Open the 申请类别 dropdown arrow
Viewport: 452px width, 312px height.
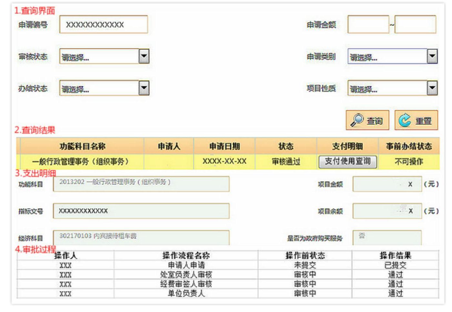tap(432, 56)
